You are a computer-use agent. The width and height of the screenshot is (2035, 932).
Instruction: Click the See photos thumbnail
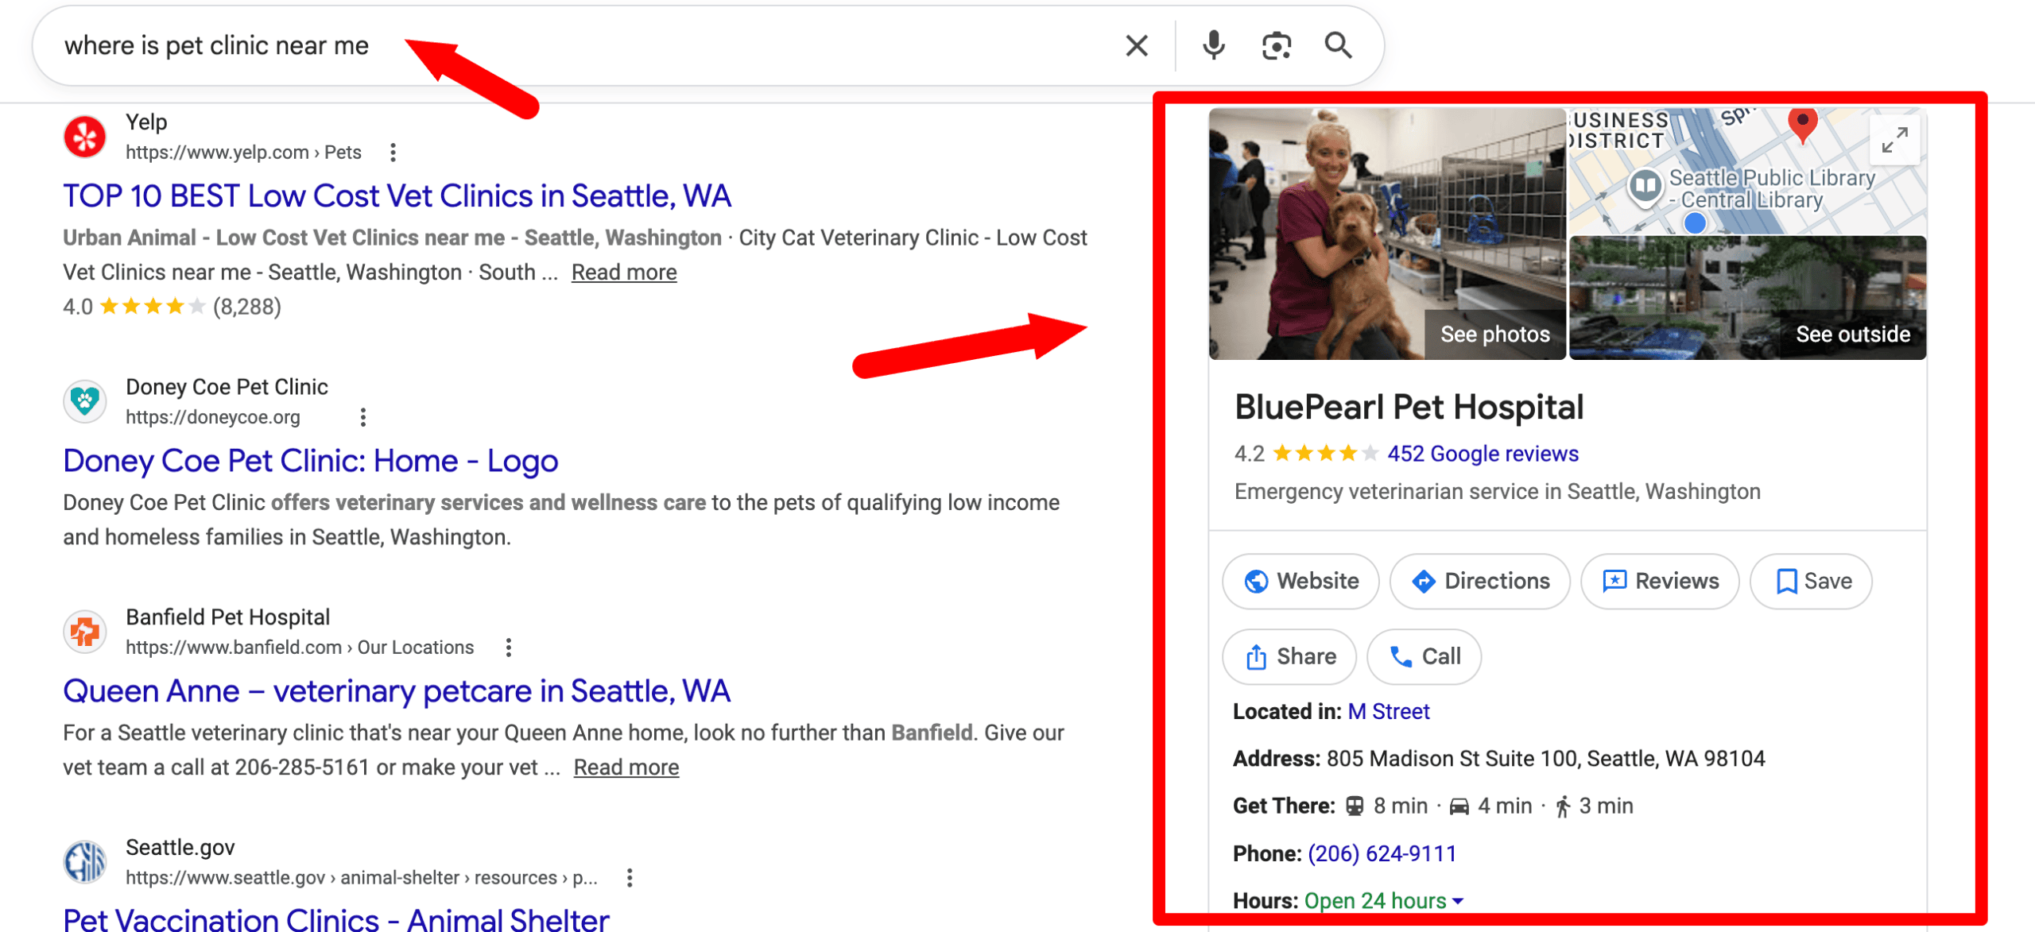(1494, 334)
